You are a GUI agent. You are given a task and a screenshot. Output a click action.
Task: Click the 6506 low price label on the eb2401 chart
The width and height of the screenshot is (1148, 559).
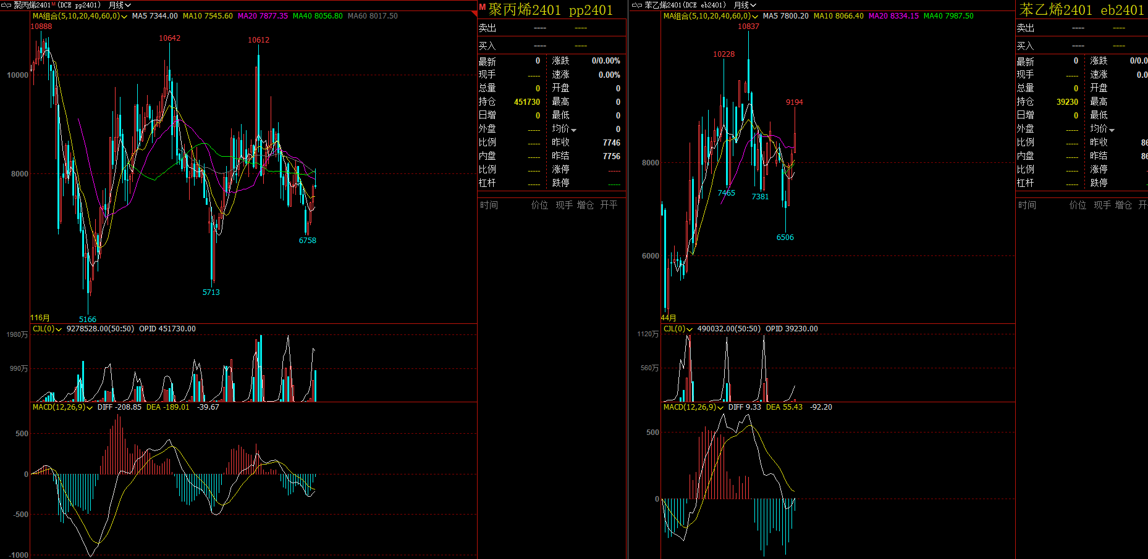pyautogui.click(x=785, y=238)
